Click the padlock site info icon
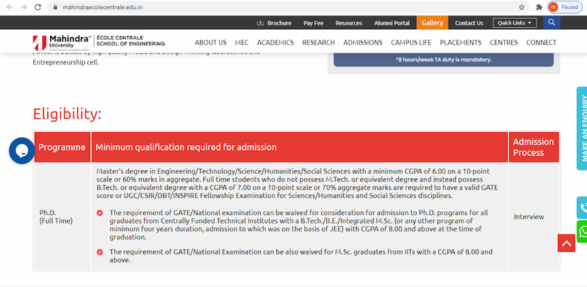The width and height of the screenshot is (587, 287). [x=55, y=7]
